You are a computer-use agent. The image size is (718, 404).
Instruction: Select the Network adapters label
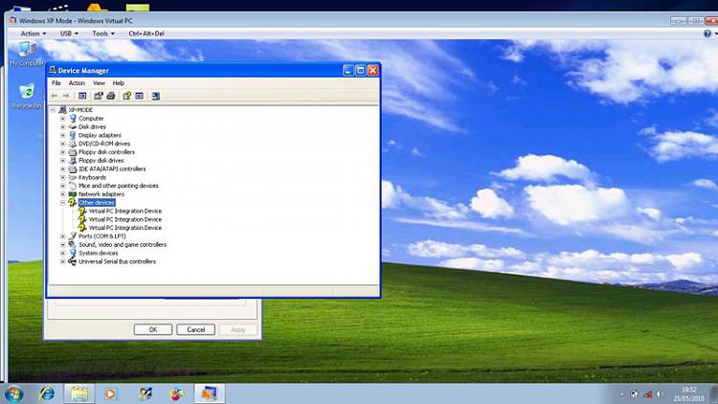point(101,194)
